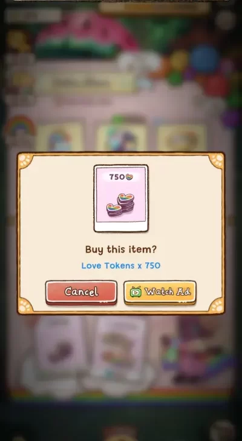Click the Cancel button
Screen dimensions: 242x441
(x=81, y=293)
